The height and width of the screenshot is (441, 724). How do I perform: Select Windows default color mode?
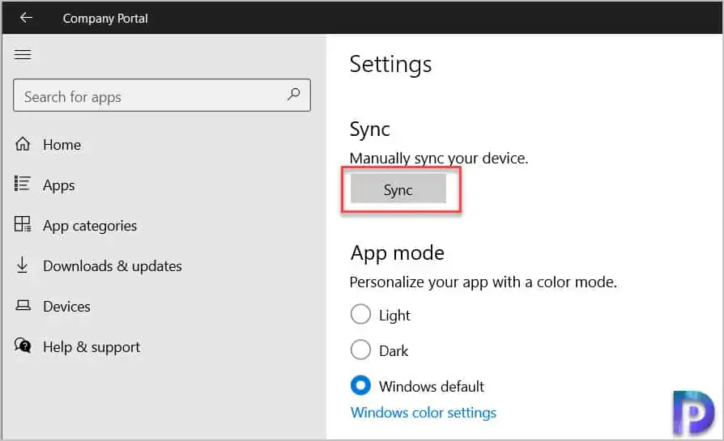(360, 385)
